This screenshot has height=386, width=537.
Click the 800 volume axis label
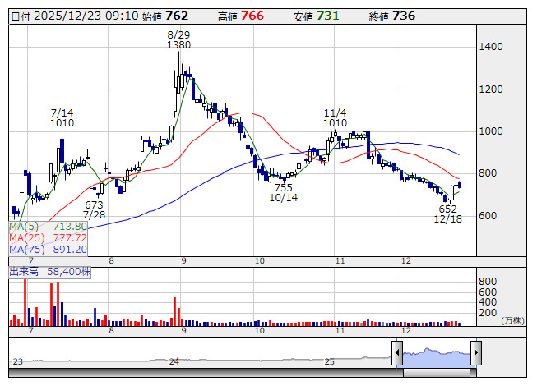tap(488, 282)
